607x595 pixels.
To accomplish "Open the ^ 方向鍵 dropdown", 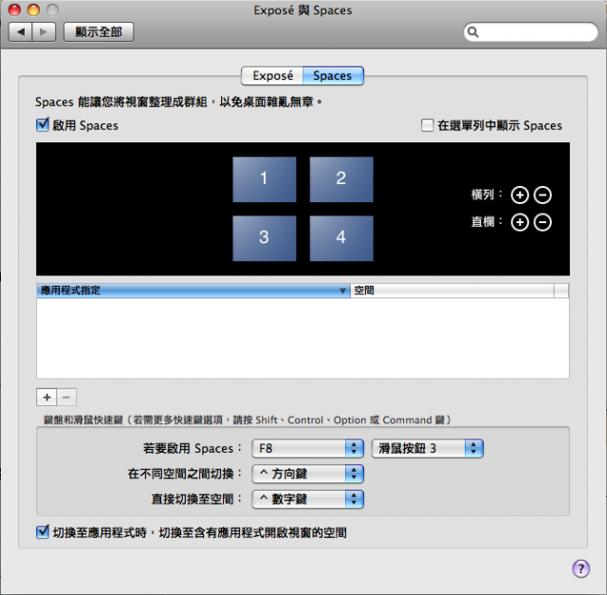I will click(307, 474).
